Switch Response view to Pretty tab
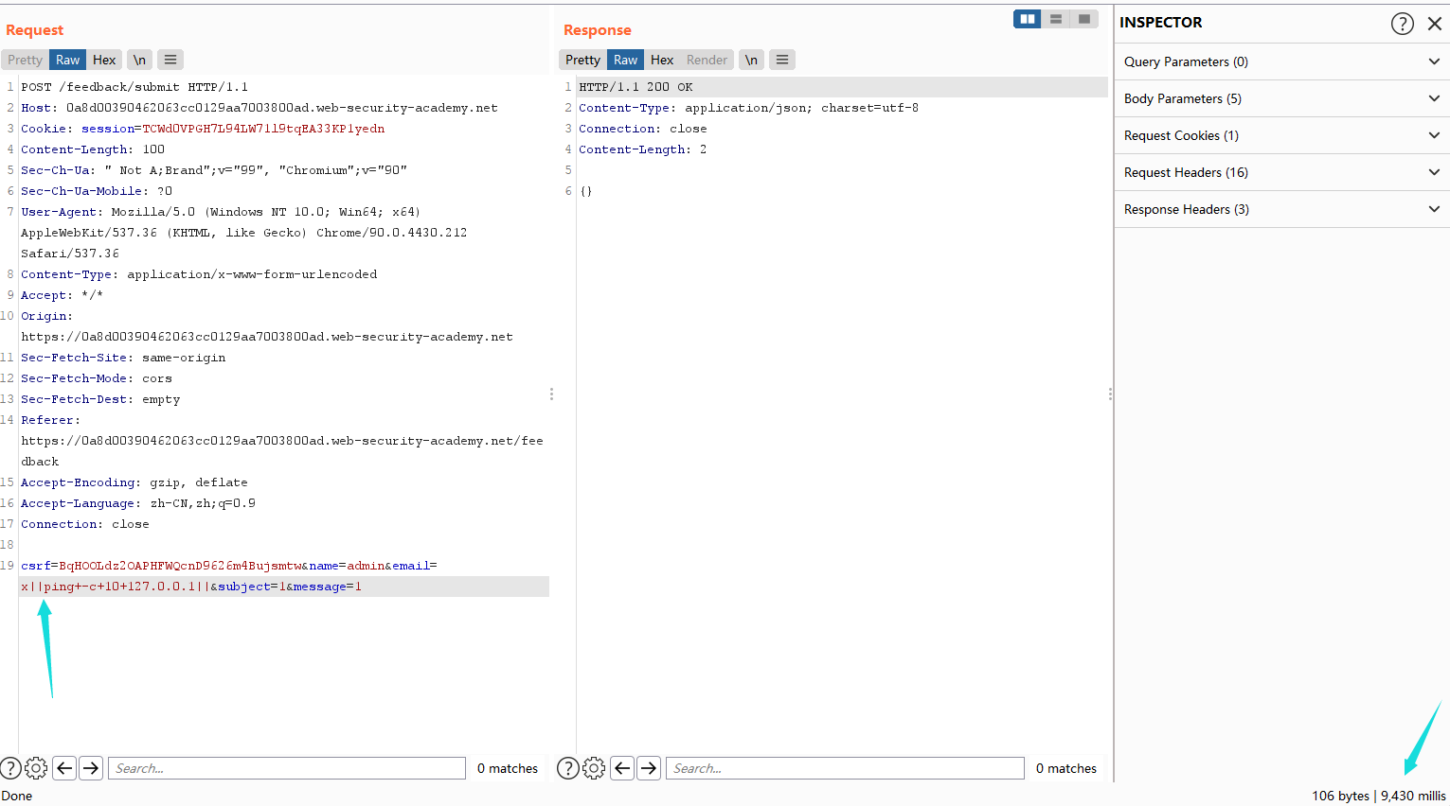1450x806 pixels. (582, 60)
